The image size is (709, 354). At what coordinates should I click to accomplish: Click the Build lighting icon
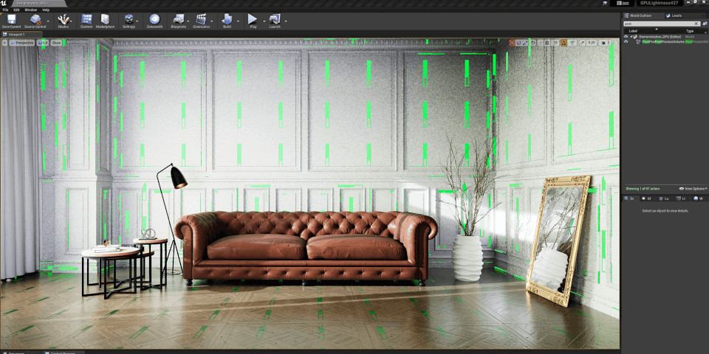click(227, 21)
